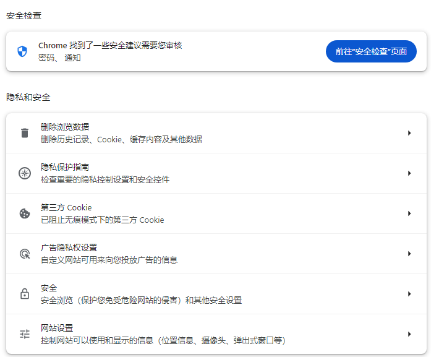Viewport: 431px width, 357px height.
Task: Click the 密码、通知 subtitle text
Action: coord(59,58)
